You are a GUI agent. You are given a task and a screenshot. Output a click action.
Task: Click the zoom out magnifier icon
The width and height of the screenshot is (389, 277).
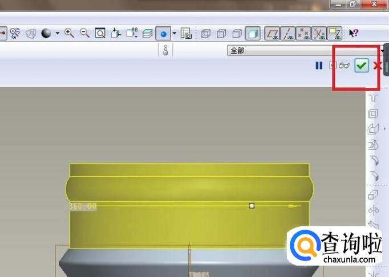point(85,33)
